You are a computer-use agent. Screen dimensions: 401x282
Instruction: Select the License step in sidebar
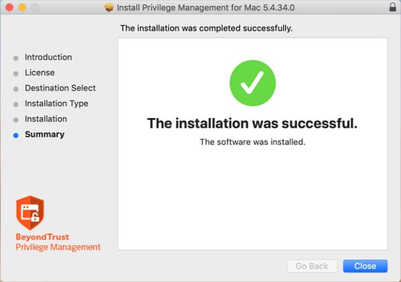click(40, 72)
